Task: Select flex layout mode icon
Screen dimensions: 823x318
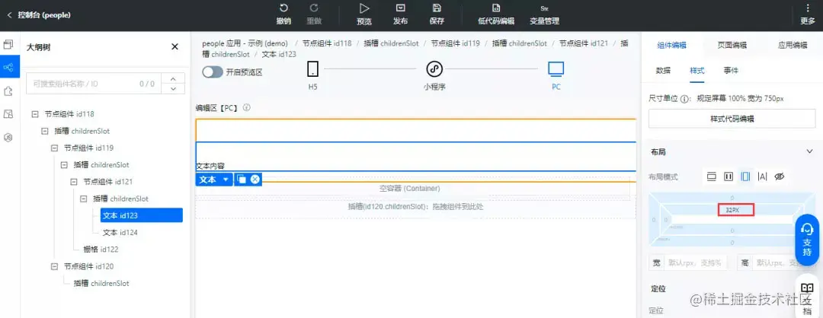Action: pyautogui.click(x=745, y=176)
